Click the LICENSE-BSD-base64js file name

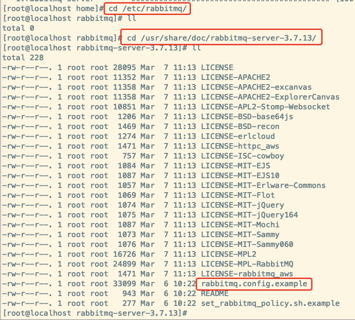[247, 117]
